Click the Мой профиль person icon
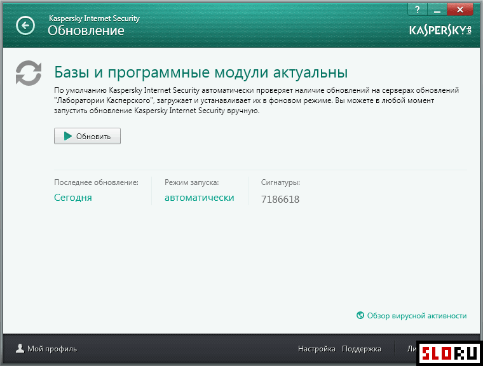 coord(20,348)
